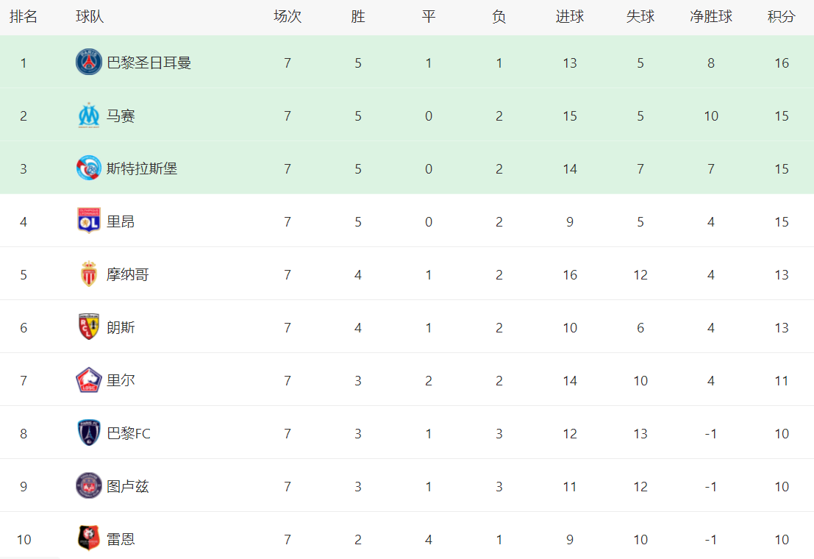The width and height of the screenshot is (814, 559).
Task: Click the Lyon OL crest icon
Action: 89,221
